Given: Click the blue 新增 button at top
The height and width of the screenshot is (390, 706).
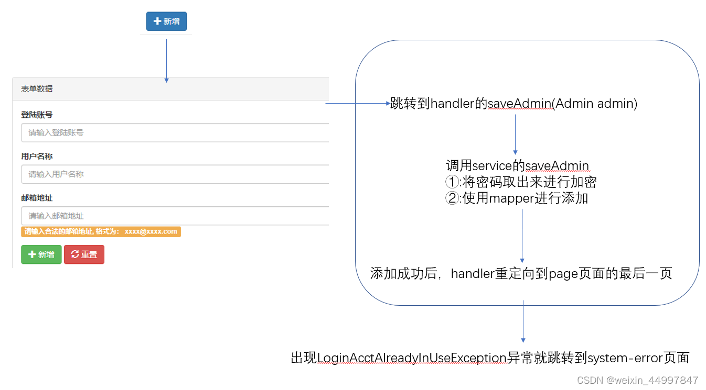Looking at the screenshot, I should (x=166, y=21).
